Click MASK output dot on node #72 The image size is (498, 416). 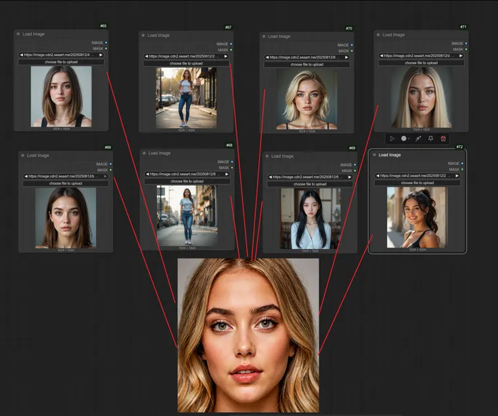tap(463, 170)
